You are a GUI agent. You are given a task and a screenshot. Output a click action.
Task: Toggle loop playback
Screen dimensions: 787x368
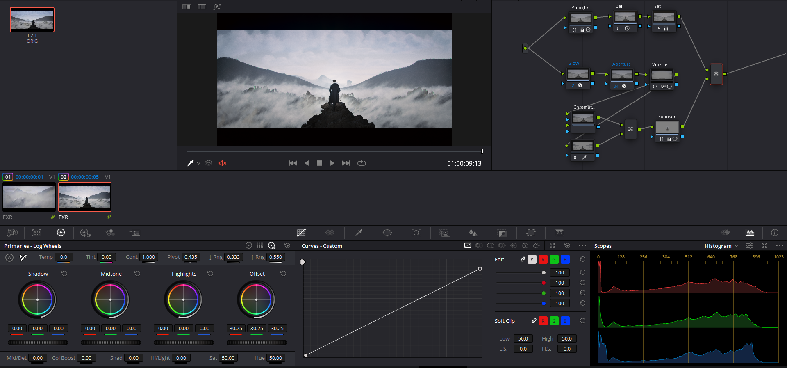pyautogui.click(x=362, y=163)
